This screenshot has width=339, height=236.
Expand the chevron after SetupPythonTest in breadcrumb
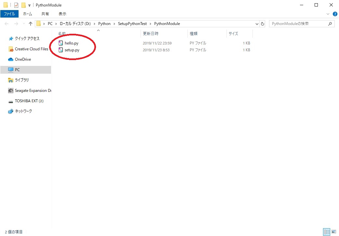(x=150, y=24)
